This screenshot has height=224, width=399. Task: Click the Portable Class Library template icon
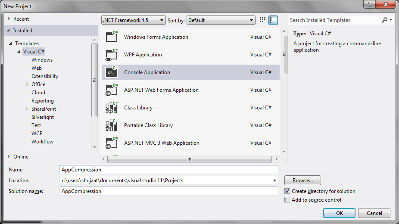(x=112, y=125)
